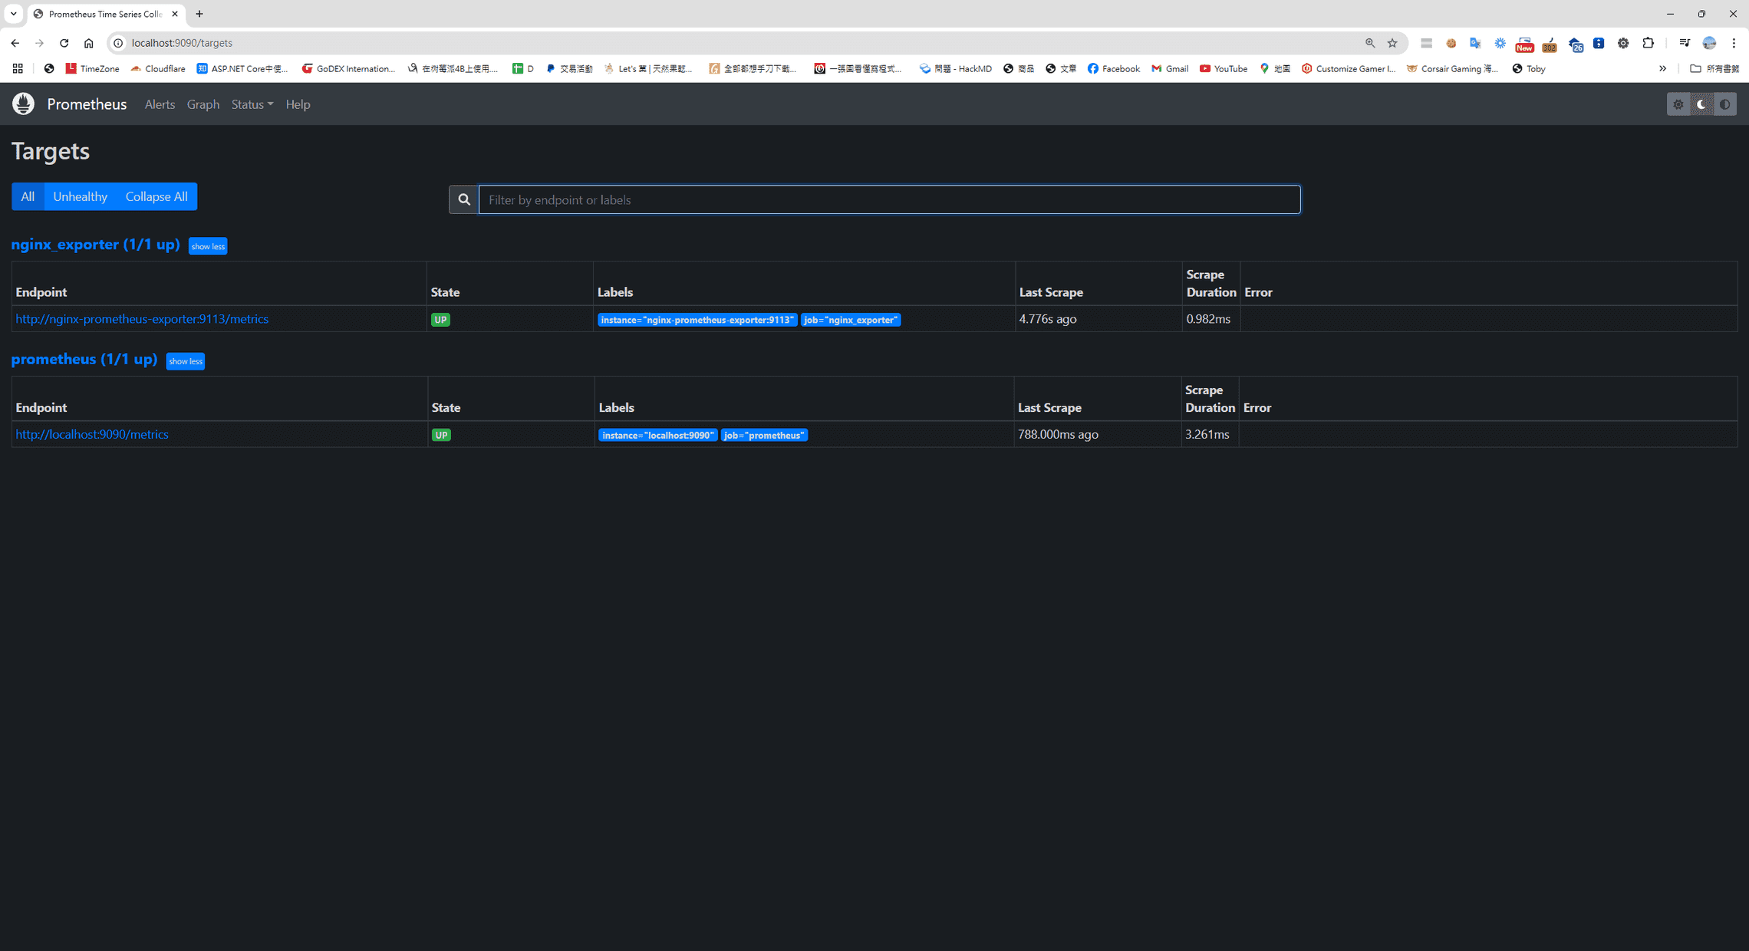Open the Facebook bookmark icon
Screen dimensions: 1749x951
(x=1092, y=68)
